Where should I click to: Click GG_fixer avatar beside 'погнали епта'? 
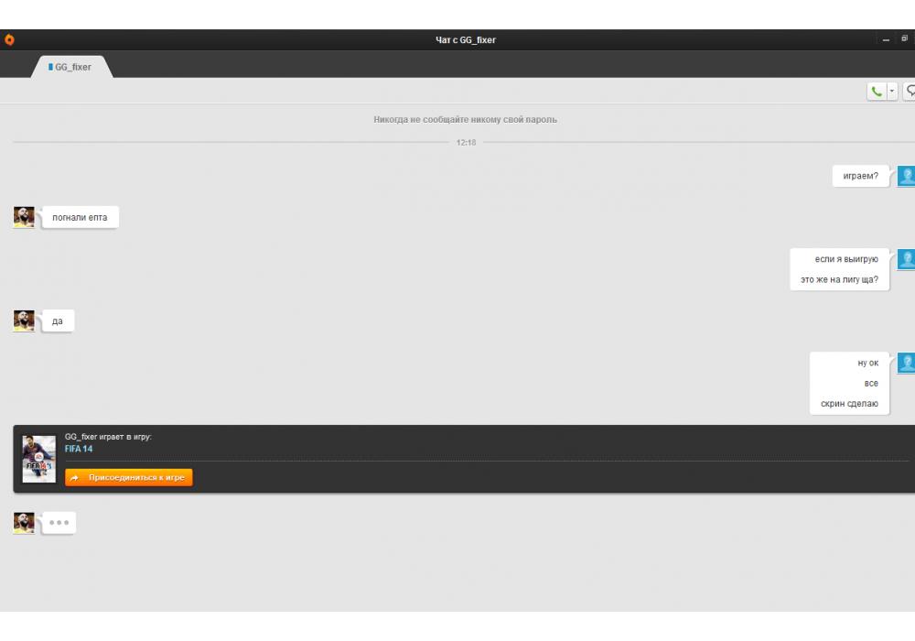point(24,217)
